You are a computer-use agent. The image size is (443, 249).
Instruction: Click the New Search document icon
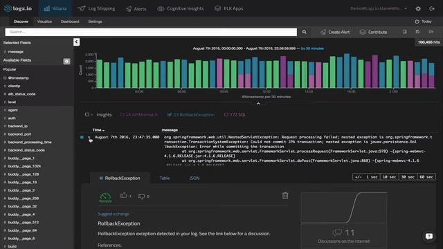[405, 32]
